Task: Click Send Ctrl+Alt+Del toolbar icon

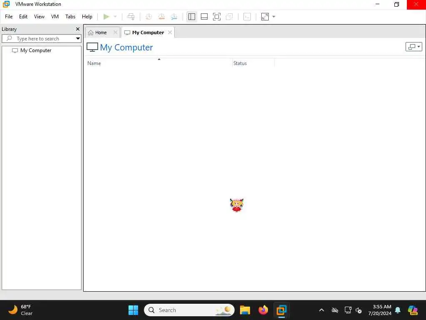Action: [131, 17]
